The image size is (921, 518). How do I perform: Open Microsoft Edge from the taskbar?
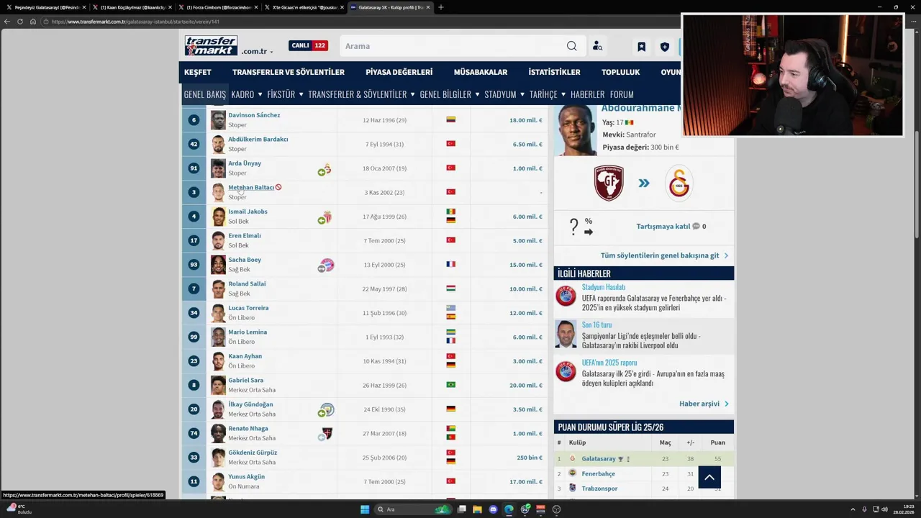coord(509,509)
